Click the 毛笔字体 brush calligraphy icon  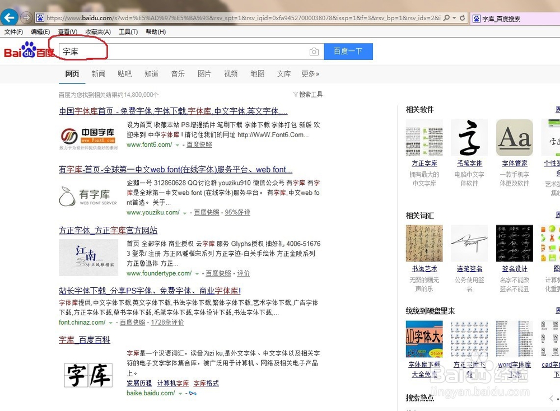click(x=469, y=138)
